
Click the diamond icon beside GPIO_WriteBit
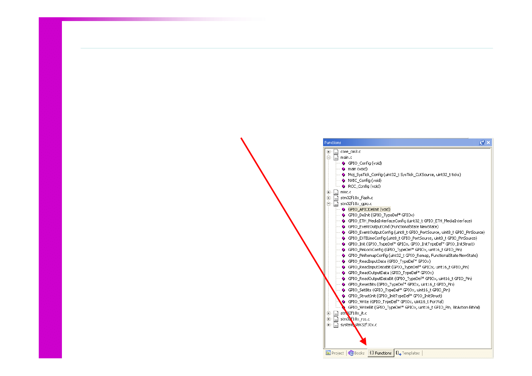pos(343,307)
